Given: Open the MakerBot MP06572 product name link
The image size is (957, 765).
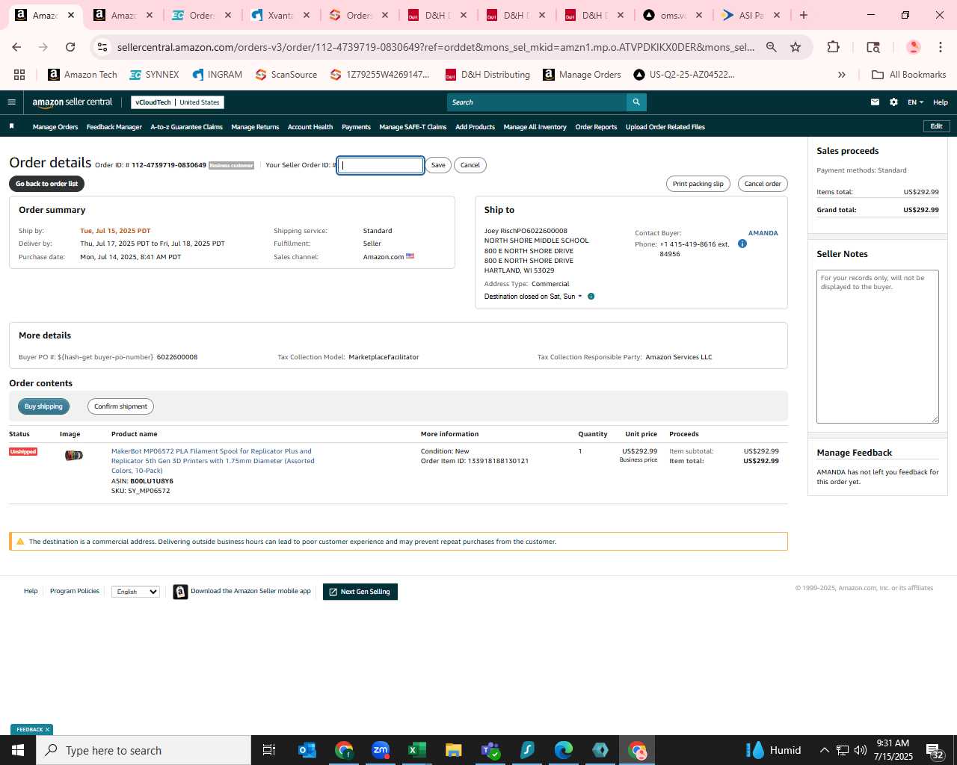Looking at the screenshot, I should pos(212,461).
